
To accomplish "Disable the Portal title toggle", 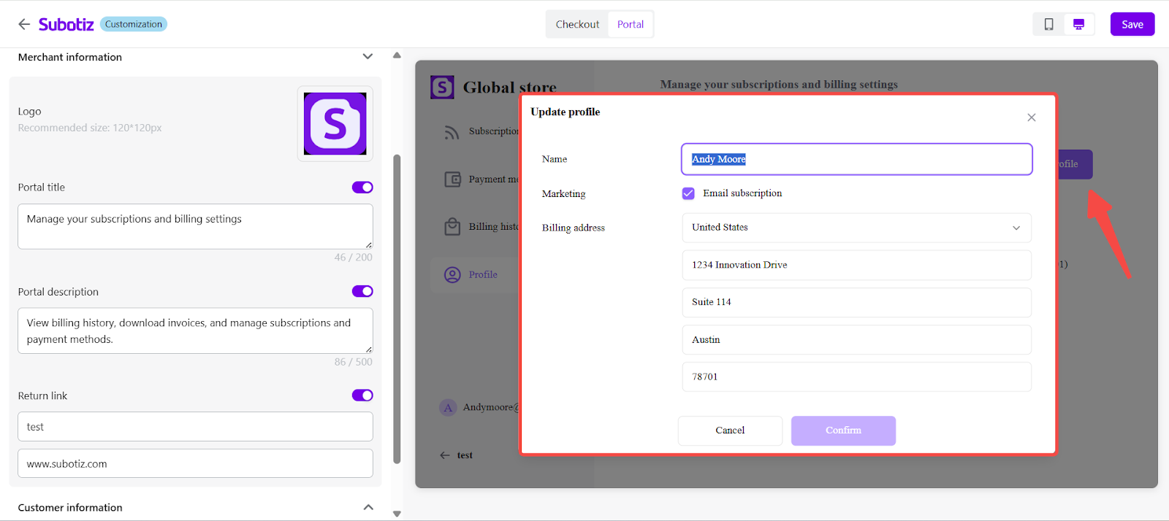I will pos(362,188).
